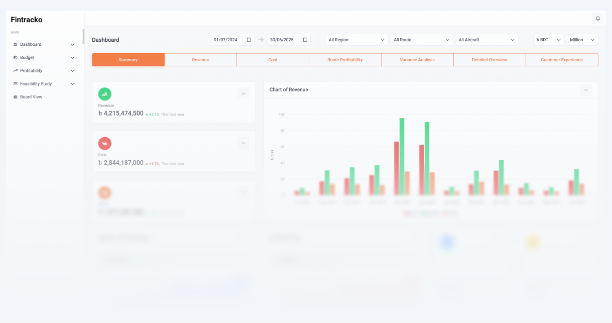Collapse the Chart of Revenue panel
The height and width of the screenshot is (323, 612).
(585, 90)
